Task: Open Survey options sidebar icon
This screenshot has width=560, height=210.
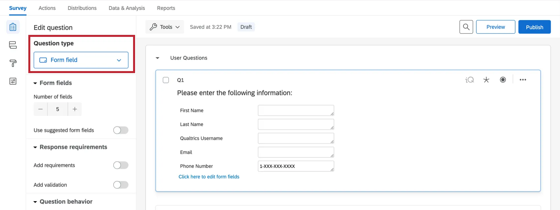Action: [13, 81]
